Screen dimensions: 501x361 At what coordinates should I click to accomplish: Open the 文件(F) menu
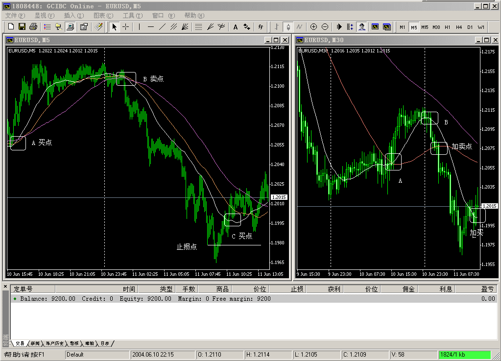pos(15,15)
